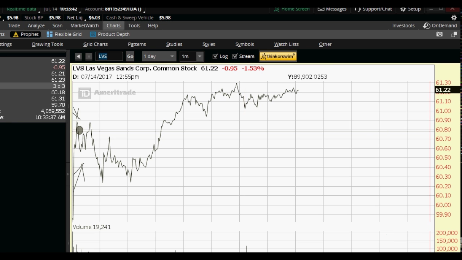462x260 pixels.
Task: Click the 59.70 value in quote panel
Action: click(x=58, y=105)
